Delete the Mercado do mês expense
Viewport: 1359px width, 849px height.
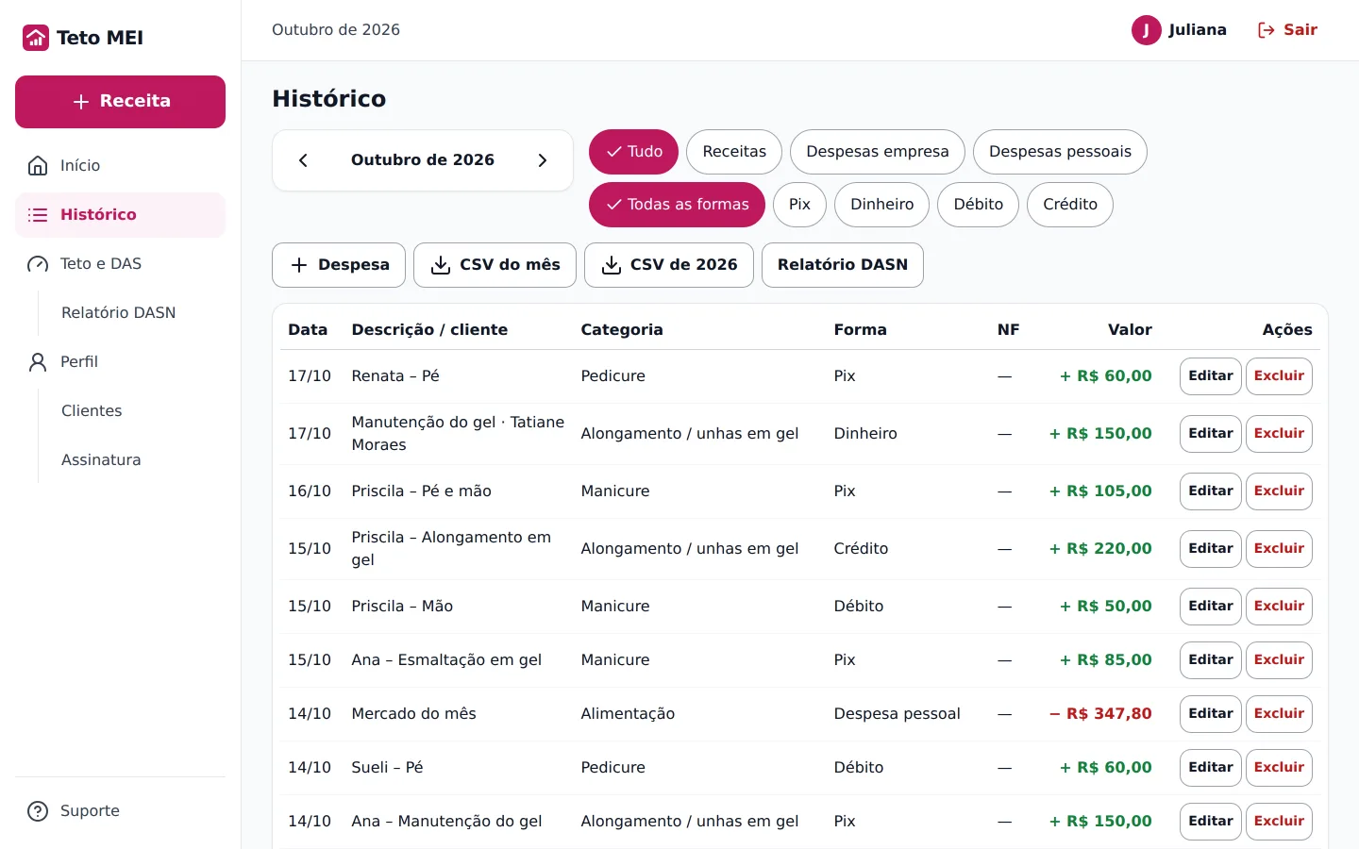click(x=1279, y=714)
